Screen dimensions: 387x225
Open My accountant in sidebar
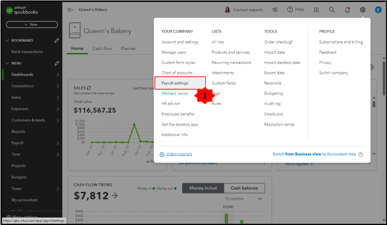(x=24, y=200)
